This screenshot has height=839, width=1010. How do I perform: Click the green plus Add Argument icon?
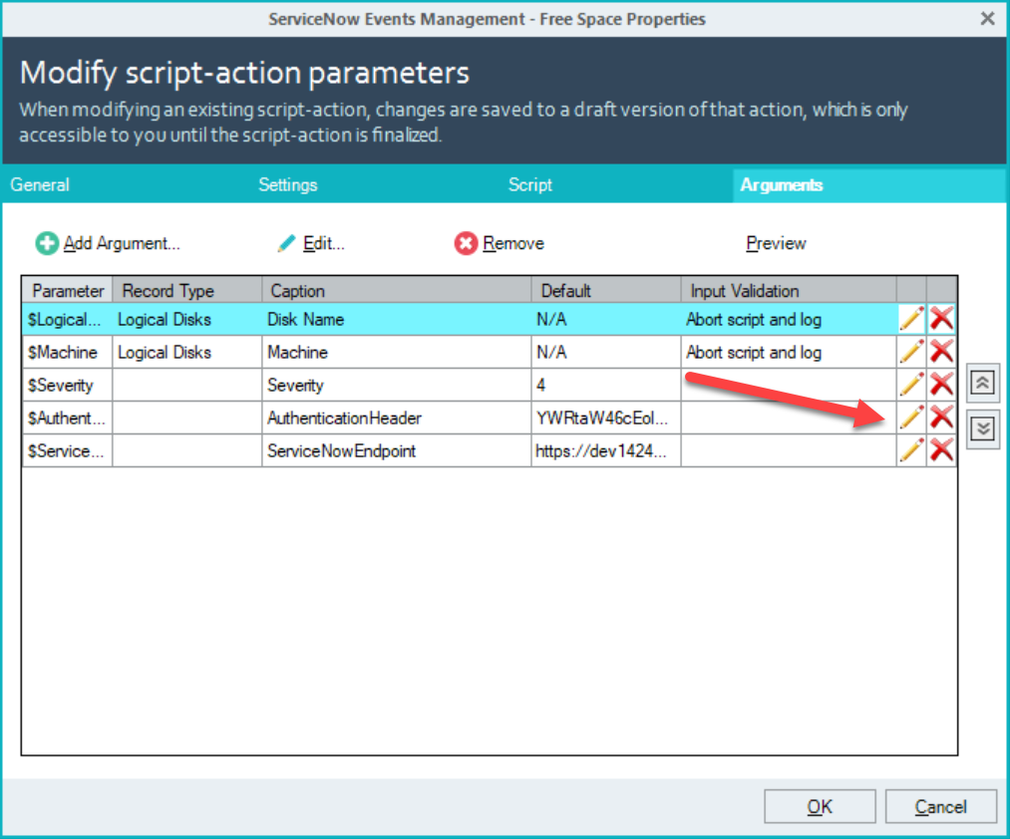point(47,243)
